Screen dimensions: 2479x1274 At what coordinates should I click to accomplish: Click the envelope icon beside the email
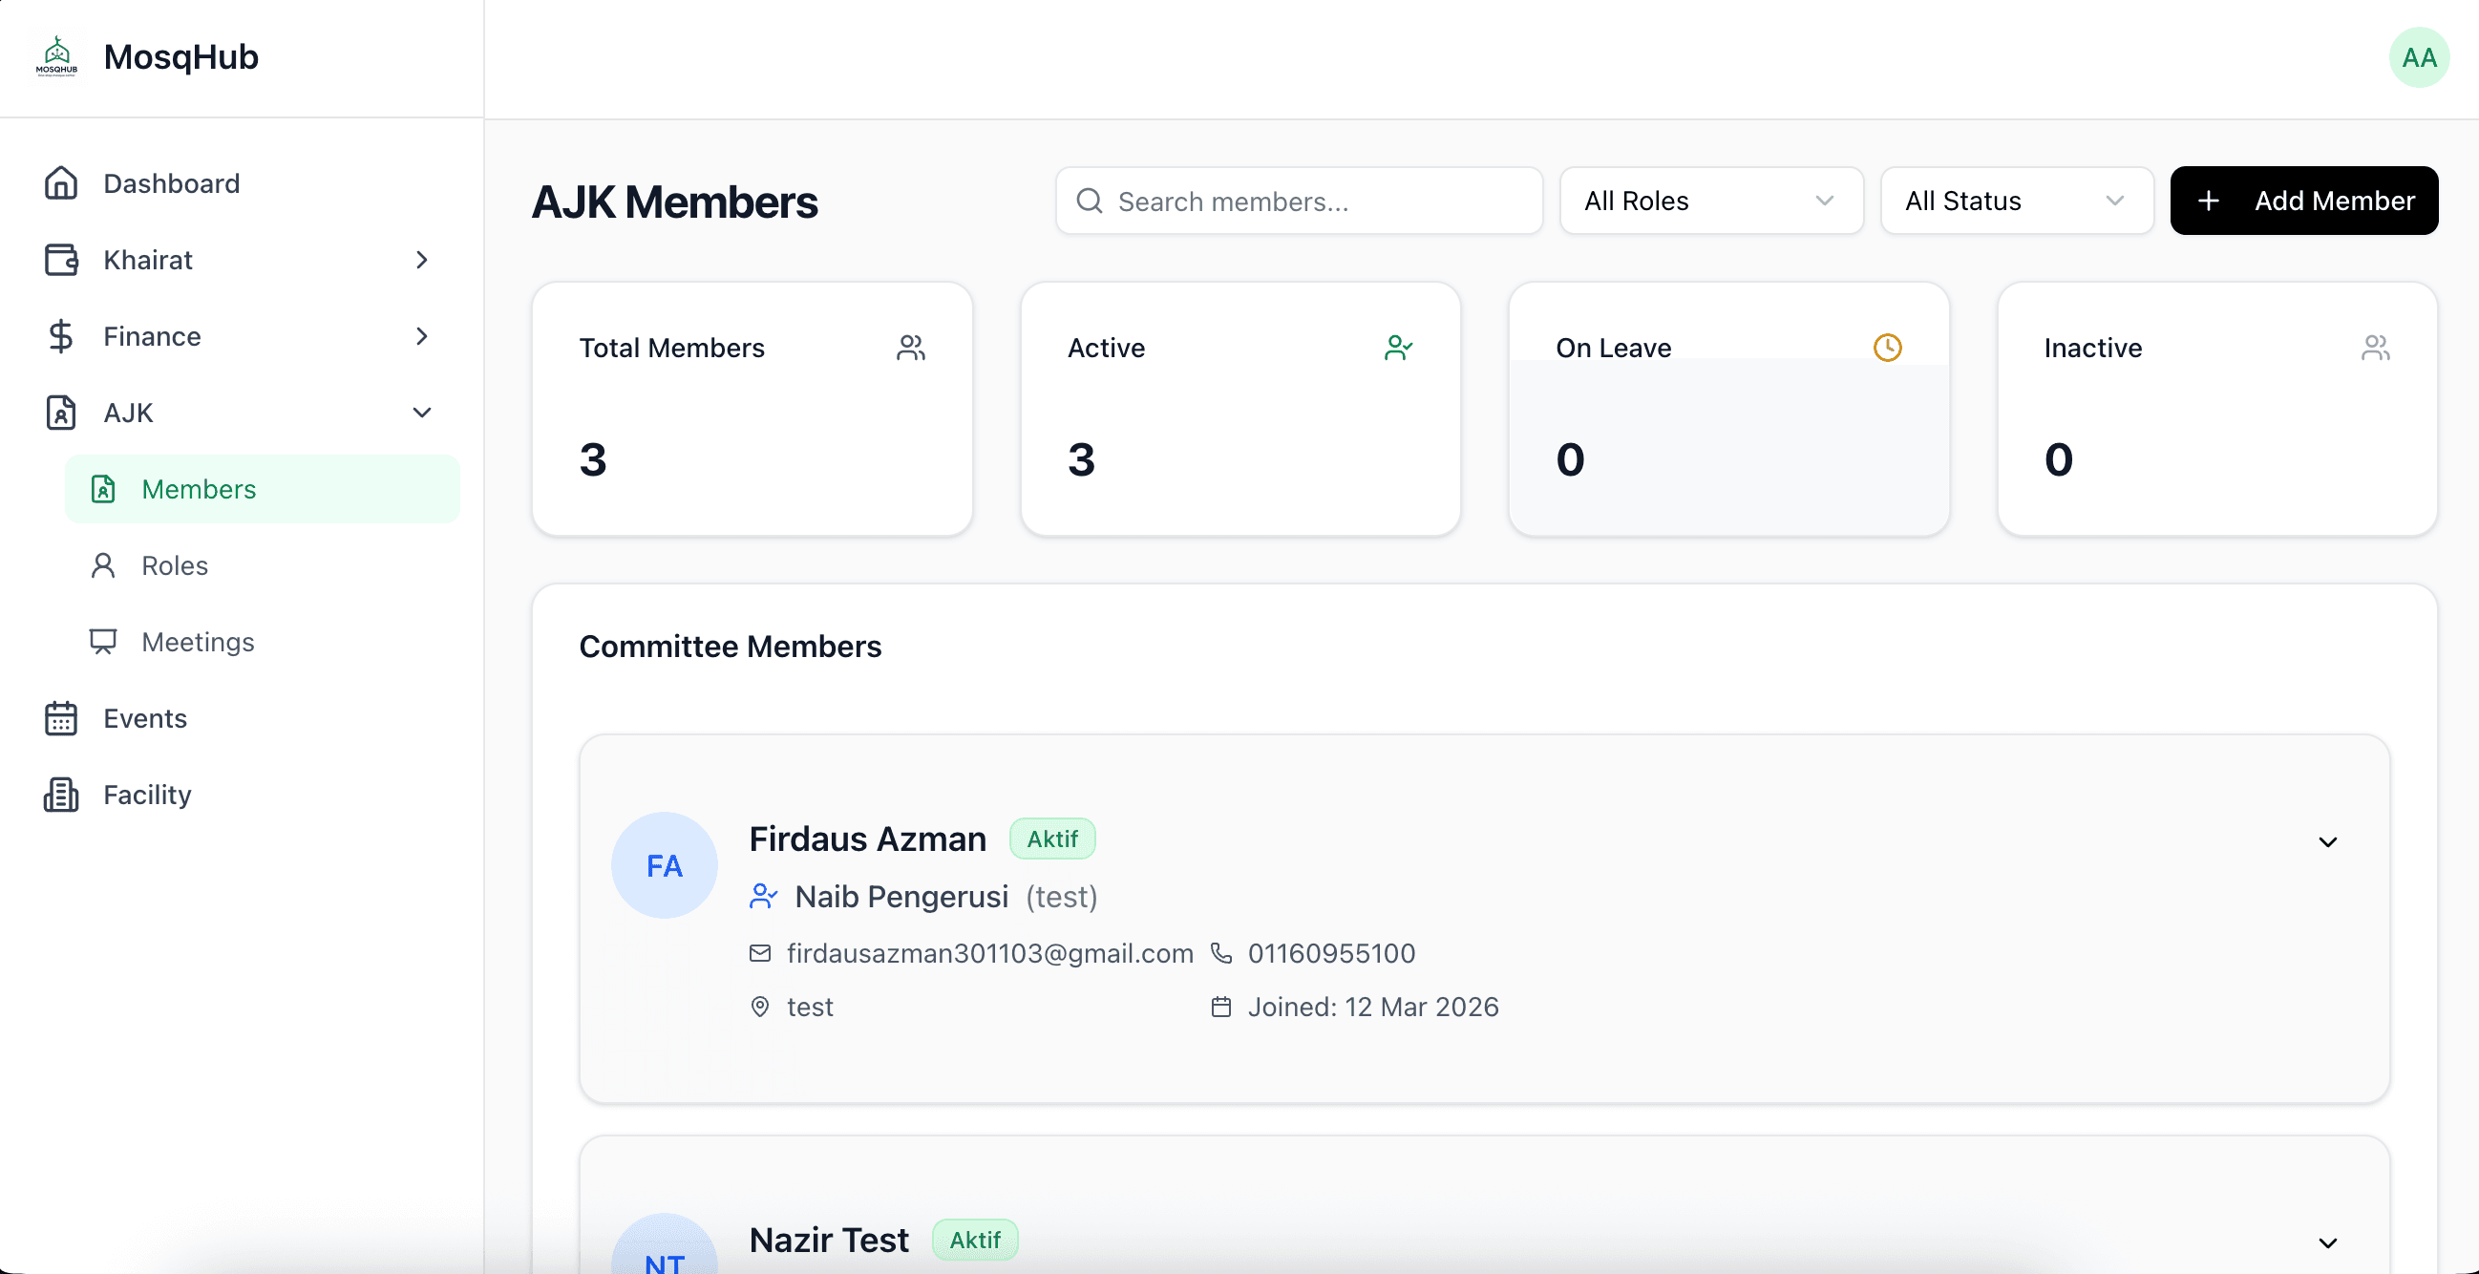tap(760, 952)
